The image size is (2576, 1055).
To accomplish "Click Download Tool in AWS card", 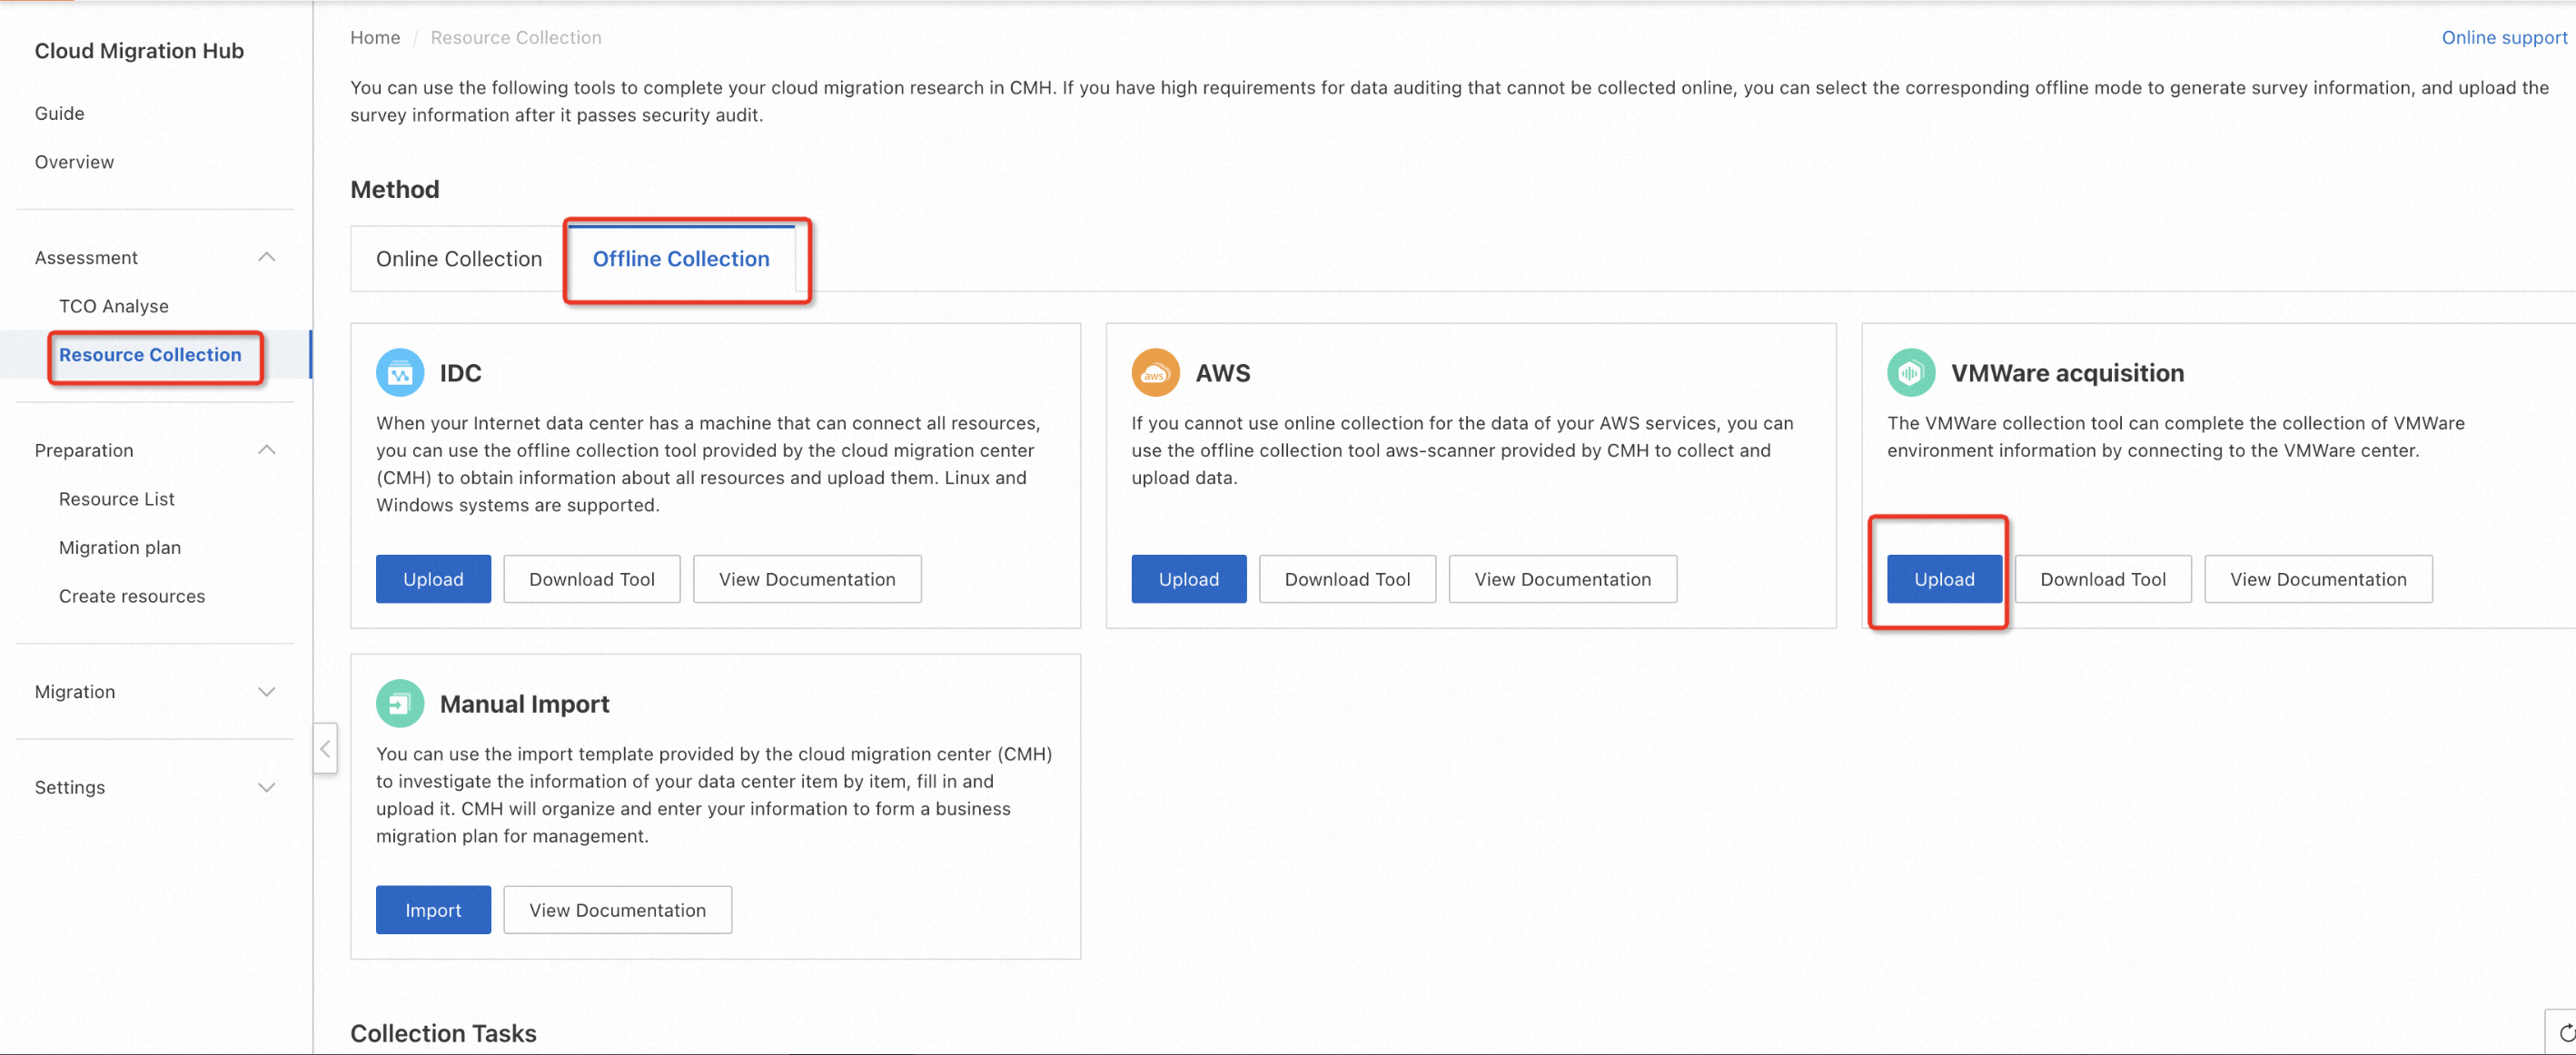I will 1346,579.
